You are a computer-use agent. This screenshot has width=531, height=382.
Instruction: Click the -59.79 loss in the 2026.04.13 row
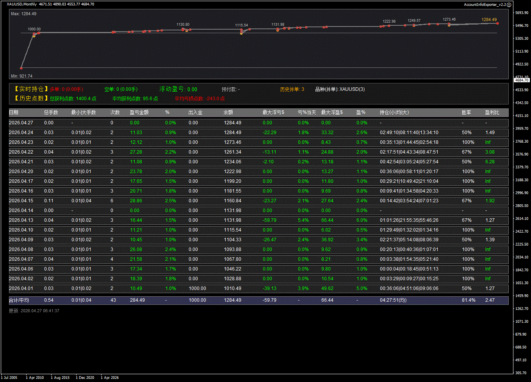(x=269, y=220)
